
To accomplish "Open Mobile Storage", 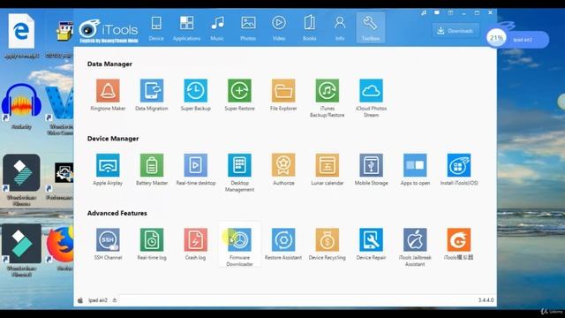I will pos(371,165).
